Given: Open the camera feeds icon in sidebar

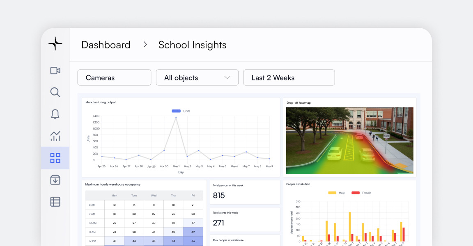Looking at the screenshot, I should point(55,70).
